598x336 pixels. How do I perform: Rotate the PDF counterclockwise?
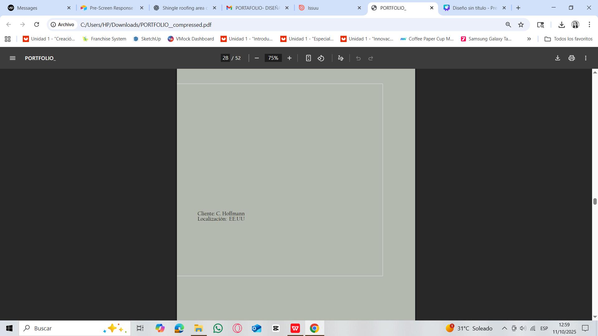(x=321, y=58)
